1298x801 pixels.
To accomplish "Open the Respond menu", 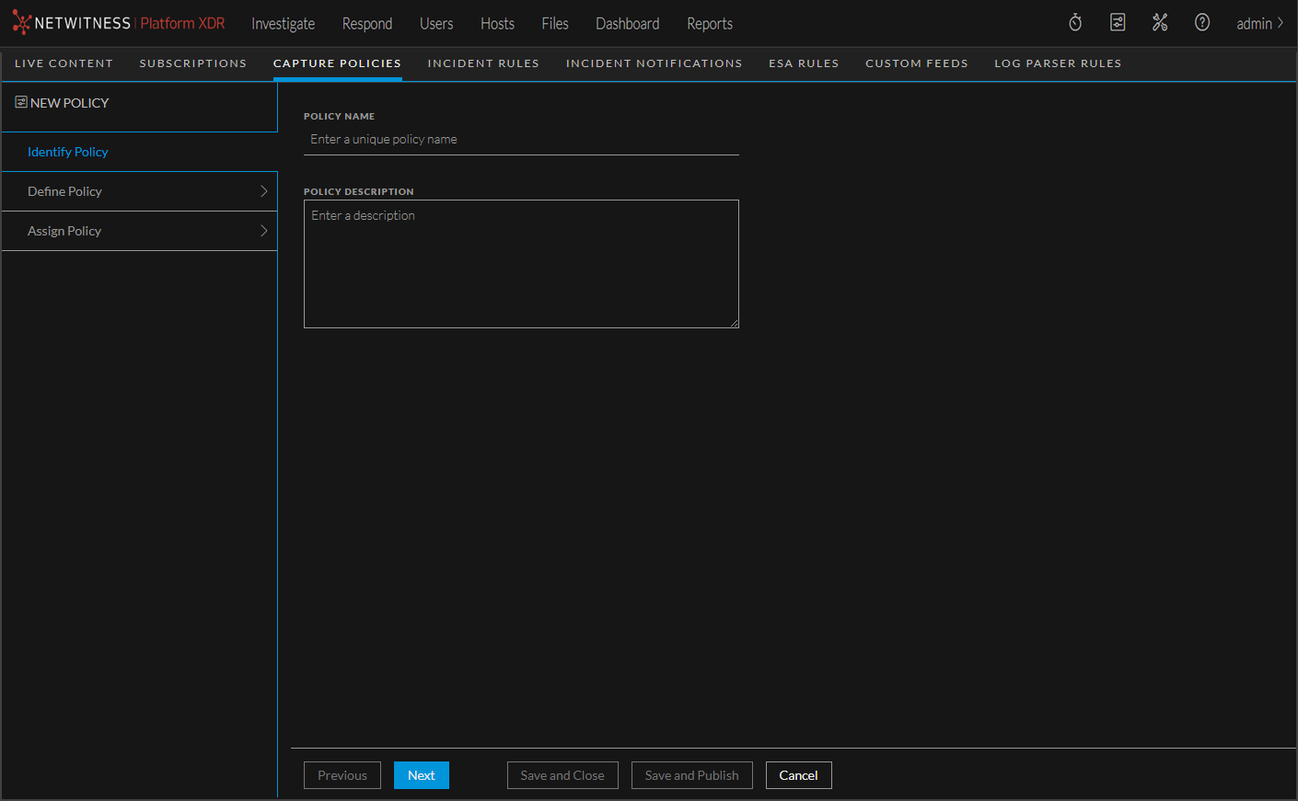I will [367, 24].
